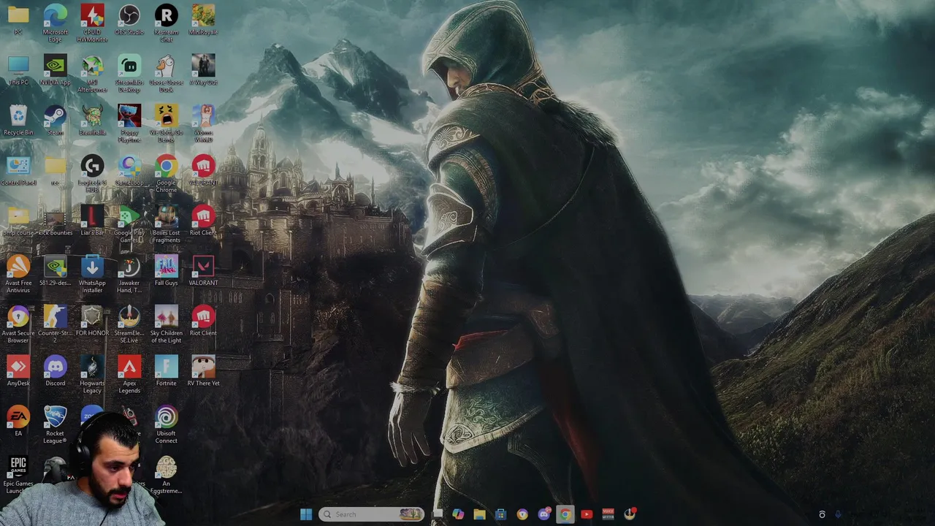Select the 581.29 NVIDIA driver installer icon
Image resolution: width=935 pixels, height=526 pixels.
(x=55, y=270)
